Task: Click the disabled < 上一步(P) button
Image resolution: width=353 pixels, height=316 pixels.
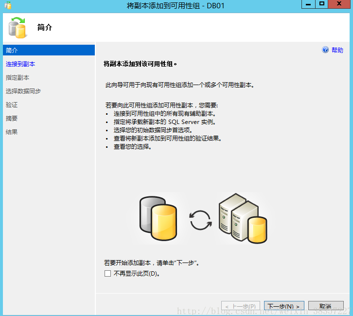Action: pos(240,306)
